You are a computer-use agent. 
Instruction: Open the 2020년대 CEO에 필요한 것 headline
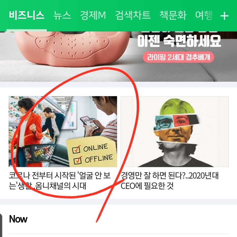pos(170,181)
